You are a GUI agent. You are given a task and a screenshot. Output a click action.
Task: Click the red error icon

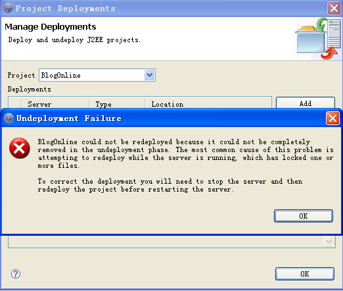pyautogui.click(x=20, y=148)
